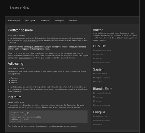Click the Sapien sidebar heading
The image size is (145, 133).
(x=98, y=69)
